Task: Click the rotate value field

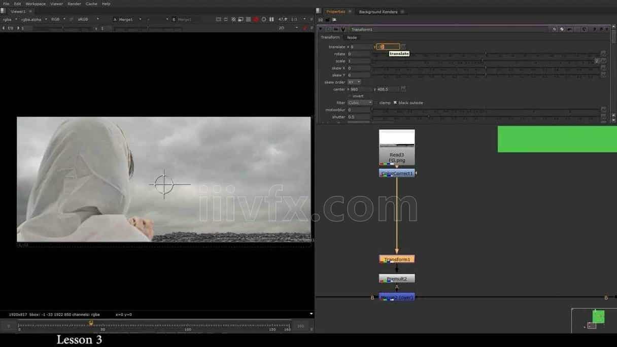Action: click(x=359, y=54)
